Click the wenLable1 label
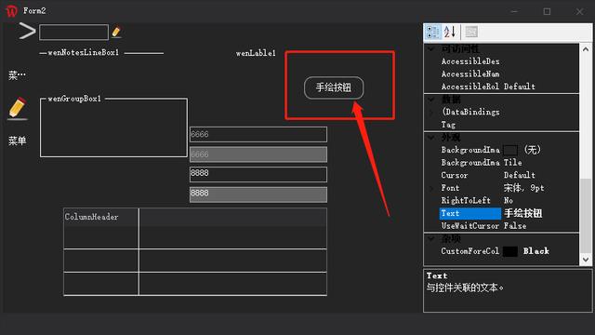 click(256, 53)
